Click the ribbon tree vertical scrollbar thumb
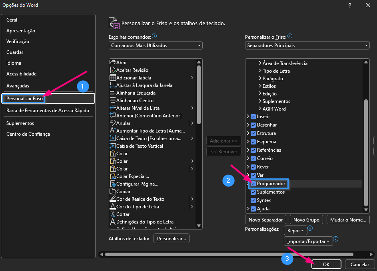 pos(366,153)
